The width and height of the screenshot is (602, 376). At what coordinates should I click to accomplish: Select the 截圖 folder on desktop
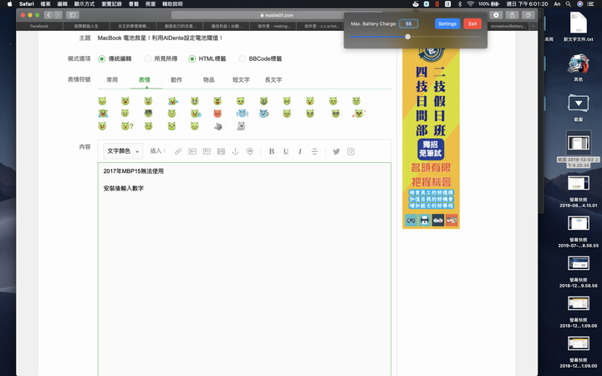tap(579, 108)
